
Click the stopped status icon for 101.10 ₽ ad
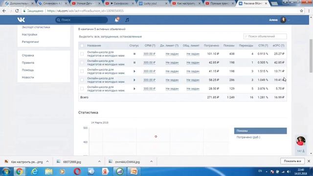click(x=134, y=54)
